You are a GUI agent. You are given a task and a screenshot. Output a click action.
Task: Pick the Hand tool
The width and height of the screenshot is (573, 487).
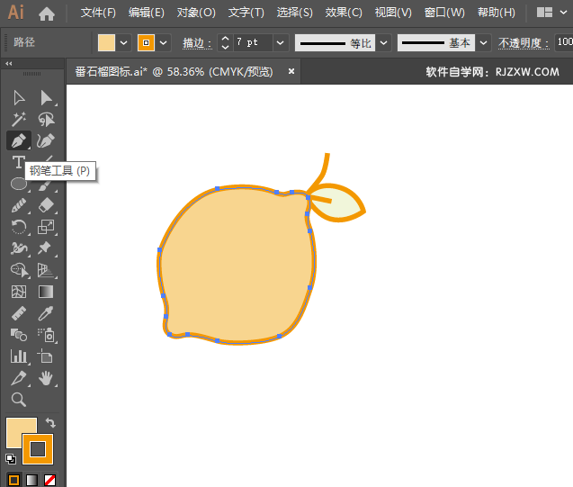46,378
